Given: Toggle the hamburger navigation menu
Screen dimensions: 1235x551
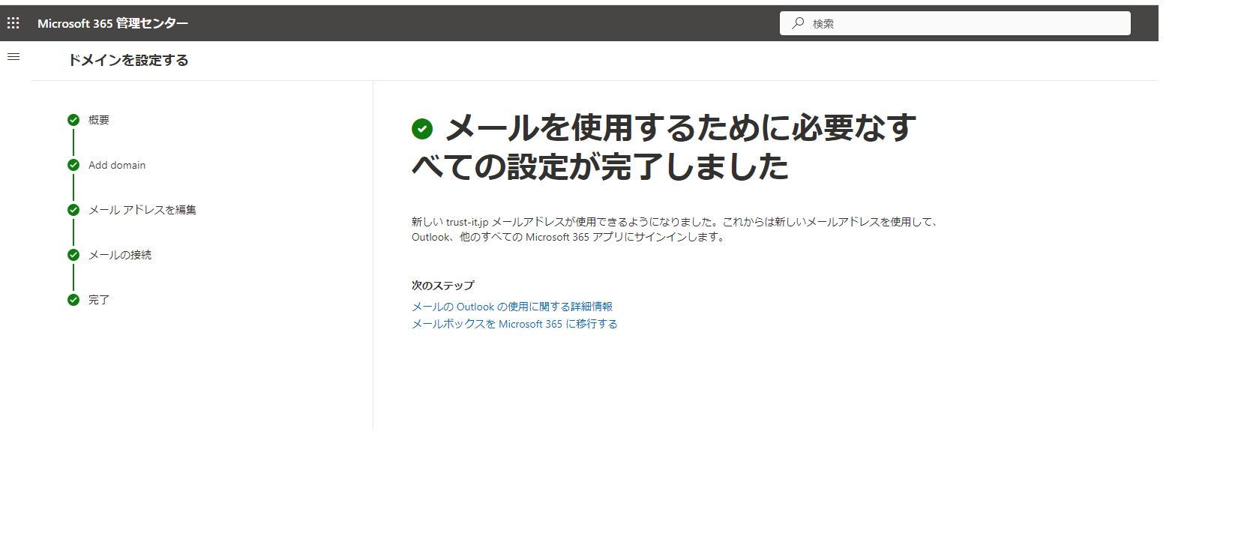Looking at the screenshot, I should click(13, 57).
